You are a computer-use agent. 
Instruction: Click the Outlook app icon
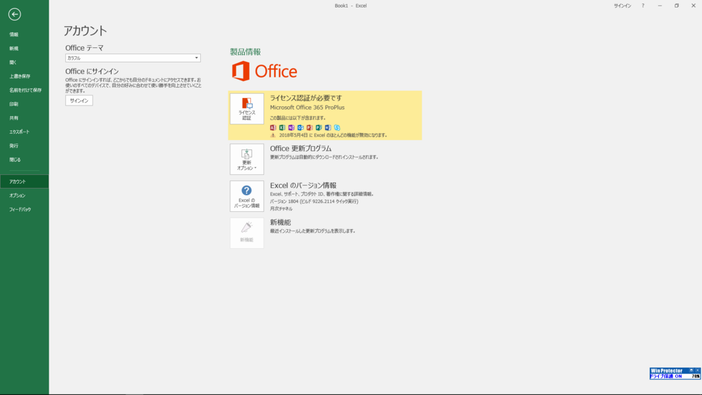point(300,128)
